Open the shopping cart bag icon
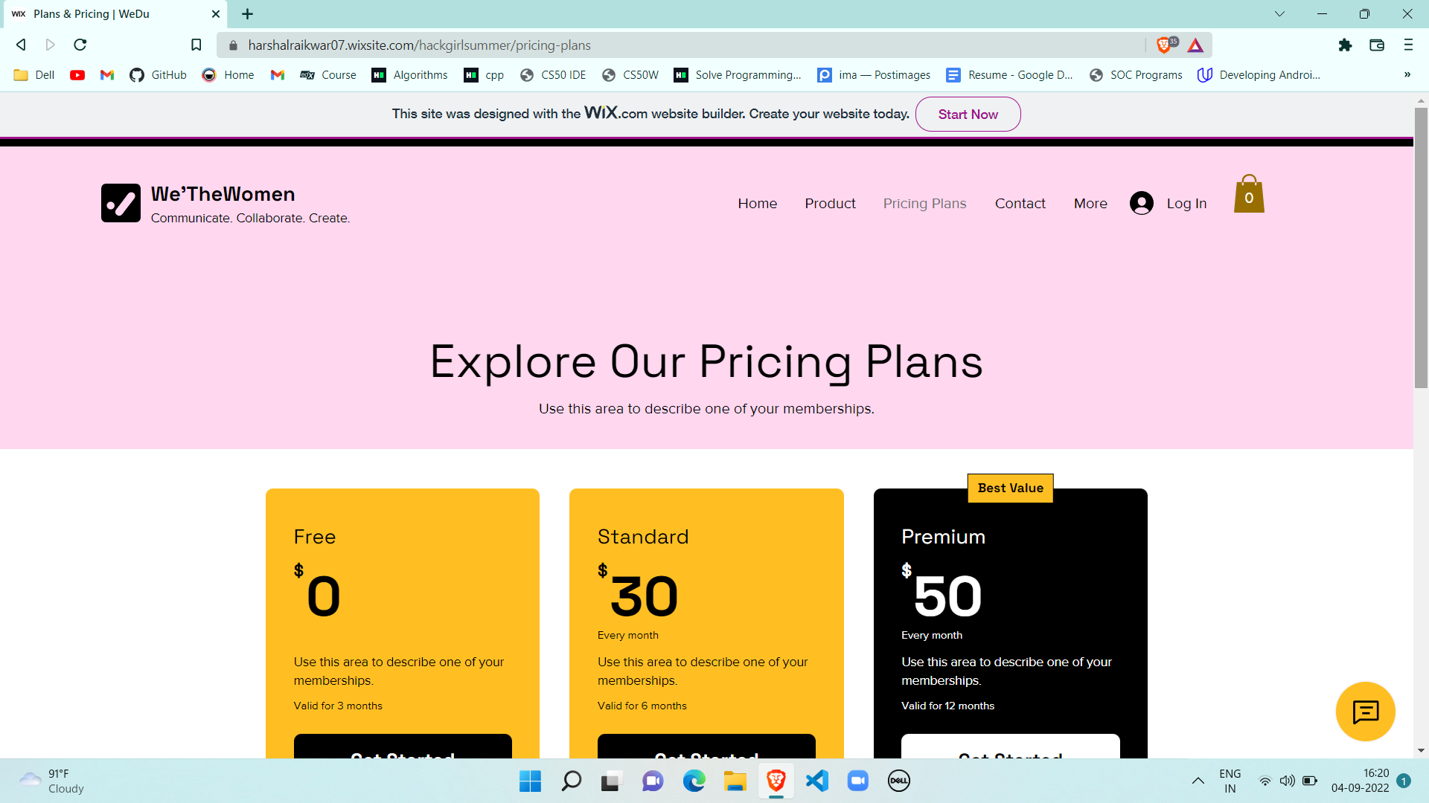The width and height of the screenshot is (1429, 803). point(1249,195)
